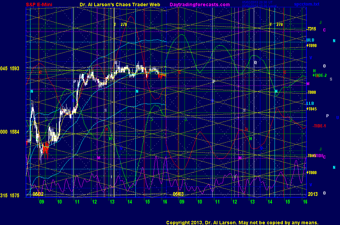The height and width of the screenshot is (225, 340).
Task: Select the ULB upper band label
Action: pyautogui.click(x=310, y=40)
